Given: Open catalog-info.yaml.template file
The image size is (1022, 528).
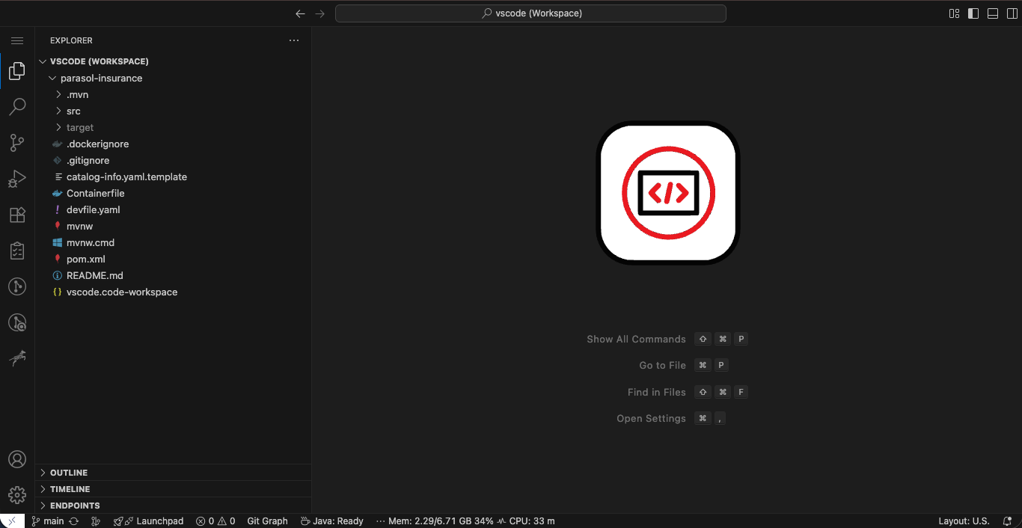Looking at the screenshot, I should click(x=174, y=176).
